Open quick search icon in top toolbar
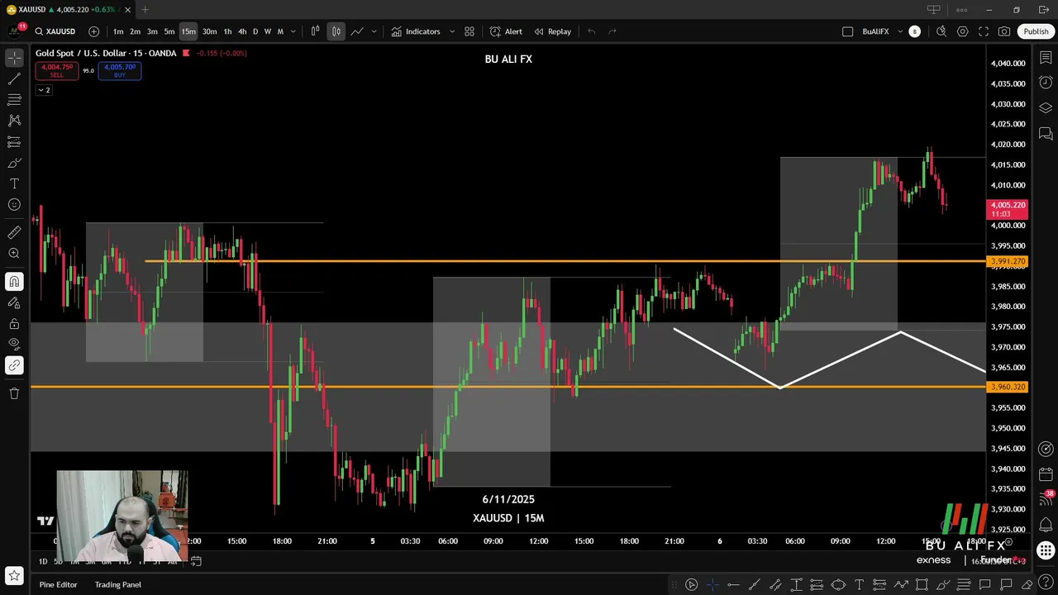This screenshot has height=595, width=1058. pos(941,31)
